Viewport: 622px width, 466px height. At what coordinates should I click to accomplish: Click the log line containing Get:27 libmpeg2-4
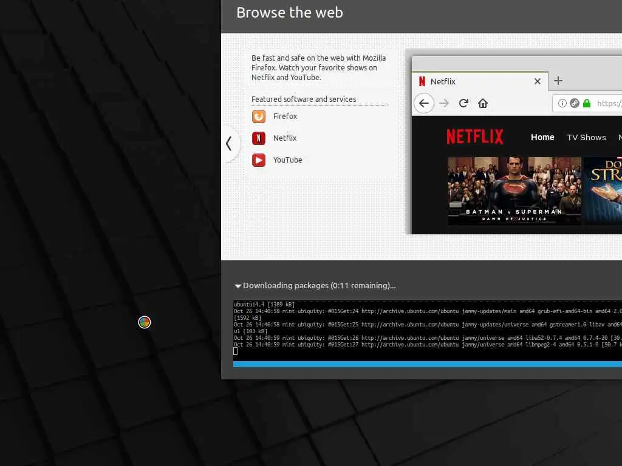point(428,345)
